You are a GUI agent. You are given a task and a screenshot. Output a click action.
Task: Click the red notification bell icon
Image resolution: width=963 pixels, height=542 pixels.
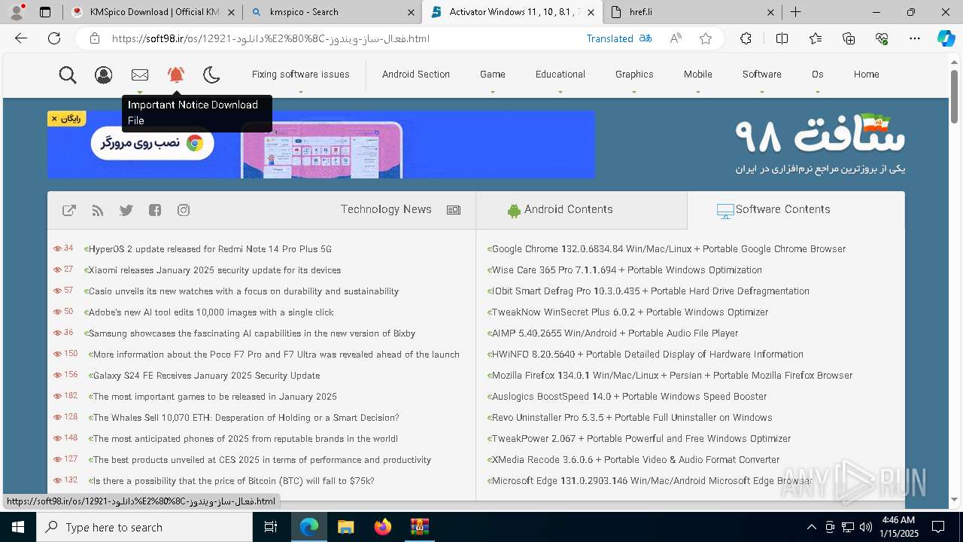pyautogui.click(x=176, y=75)
